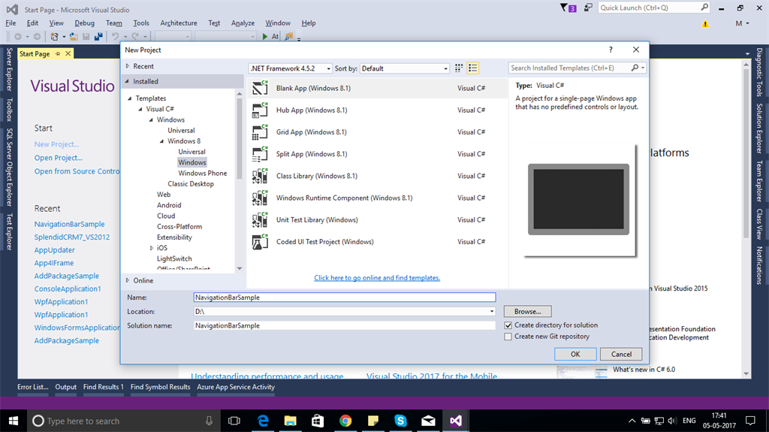The height and width of the screenshot is (432, 769).
Task: Click the search magnifier in template search box
Action: (x=635, y=68)
